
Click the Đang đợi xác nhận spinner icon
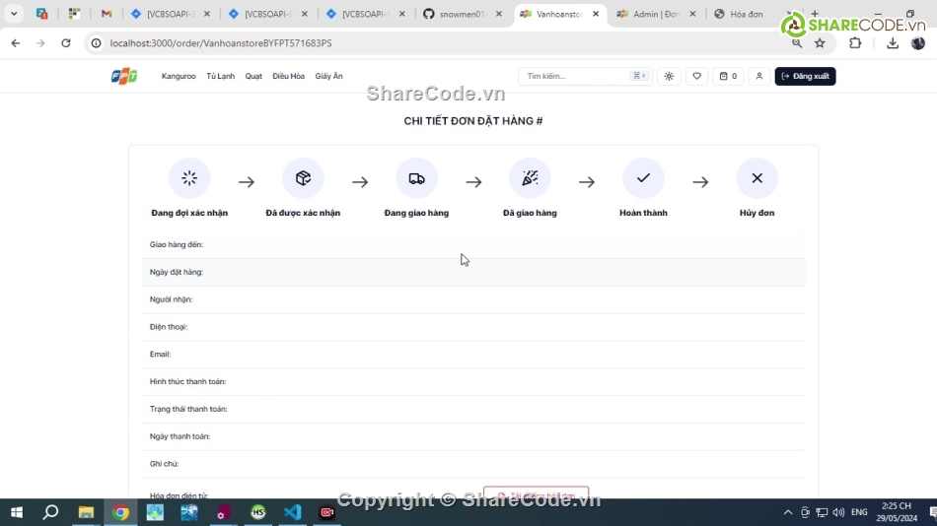click(189, 178)
